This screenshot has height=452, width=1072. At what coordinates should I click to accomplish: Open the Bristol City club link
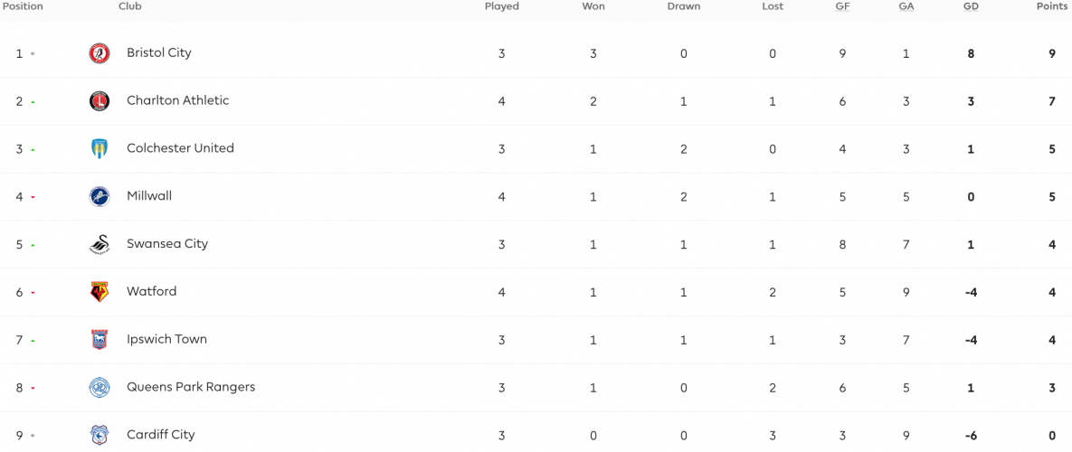(159, 52)
